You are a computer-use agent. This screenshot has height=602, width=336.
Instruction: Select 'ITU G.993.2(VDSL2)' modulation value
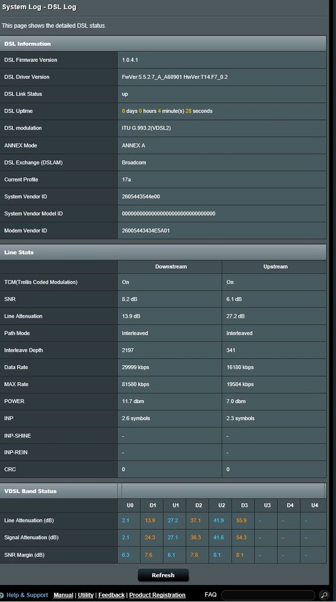146,128
